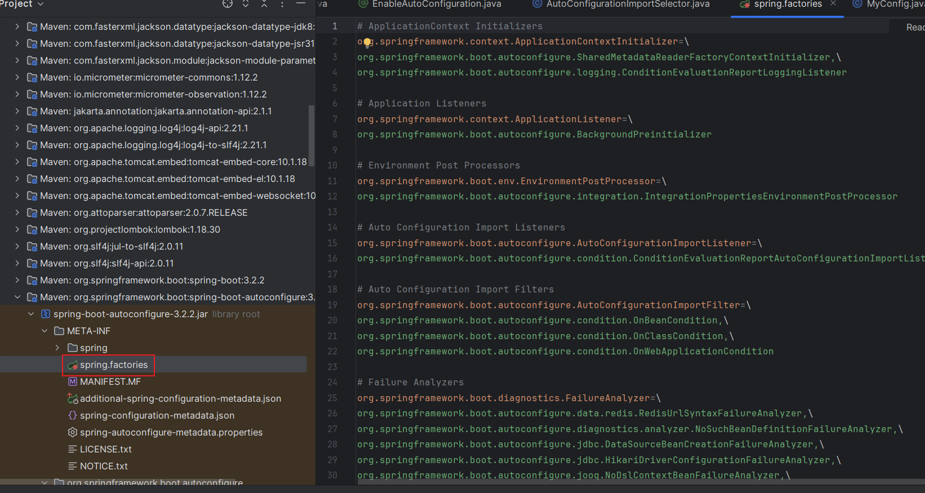Click '# Failure Analyzers' comment on line 24
The width and height of the screenshot is (925, 493).
pos(410,382)
